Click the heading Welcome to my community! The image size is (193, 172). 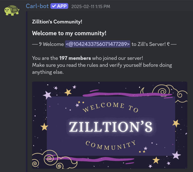click(x=69, y=33)
